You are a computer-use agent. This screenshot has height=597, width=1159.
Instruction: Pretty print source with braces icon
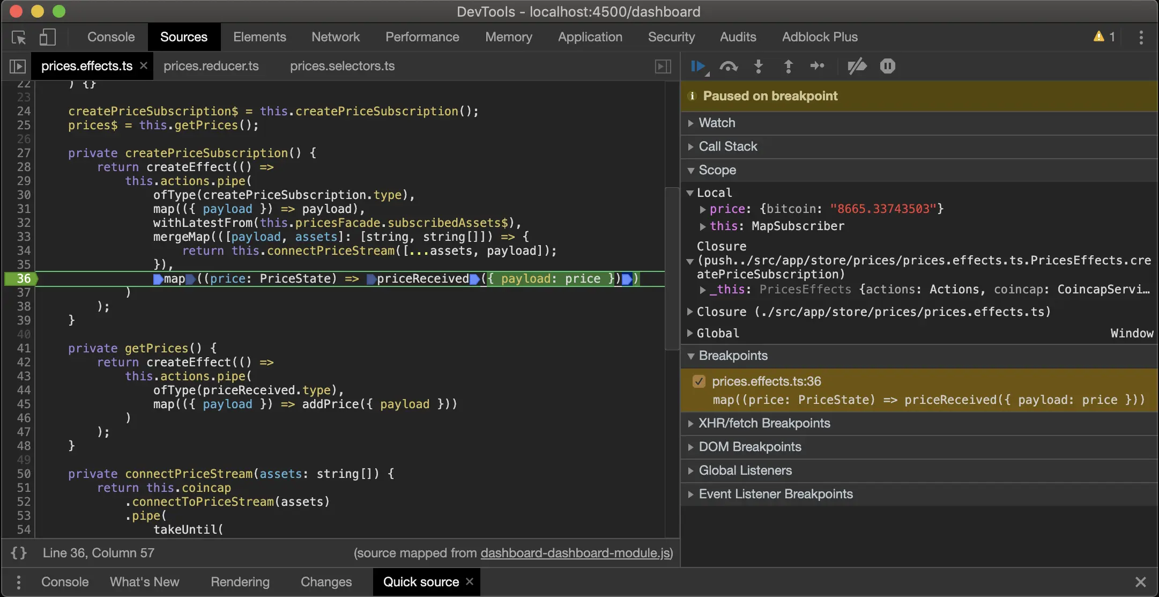click(x=19, y=553)
